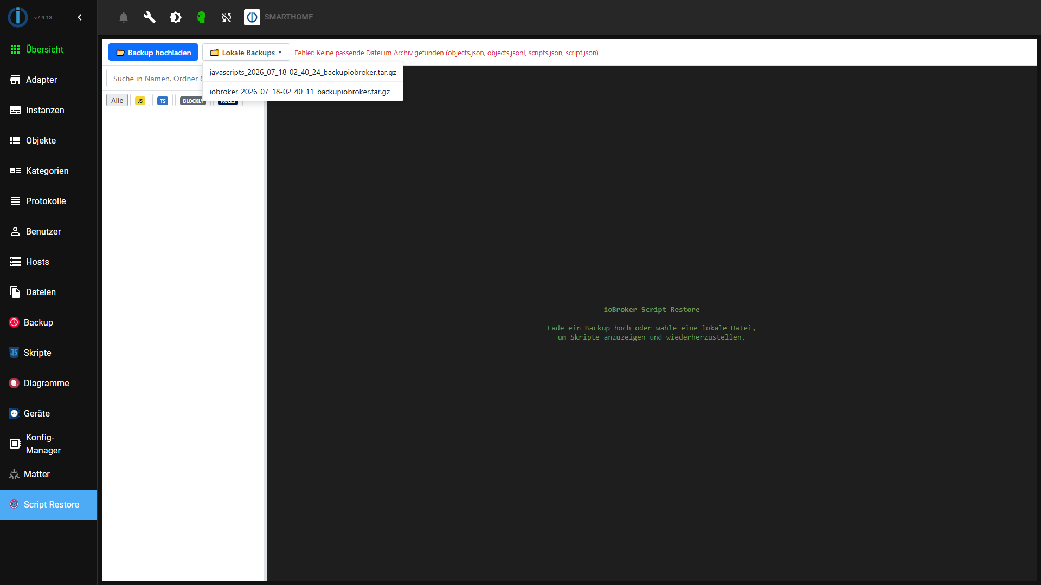Click the red Fehler error message text
The image size is (1041, 585).
tap(446, 53)
